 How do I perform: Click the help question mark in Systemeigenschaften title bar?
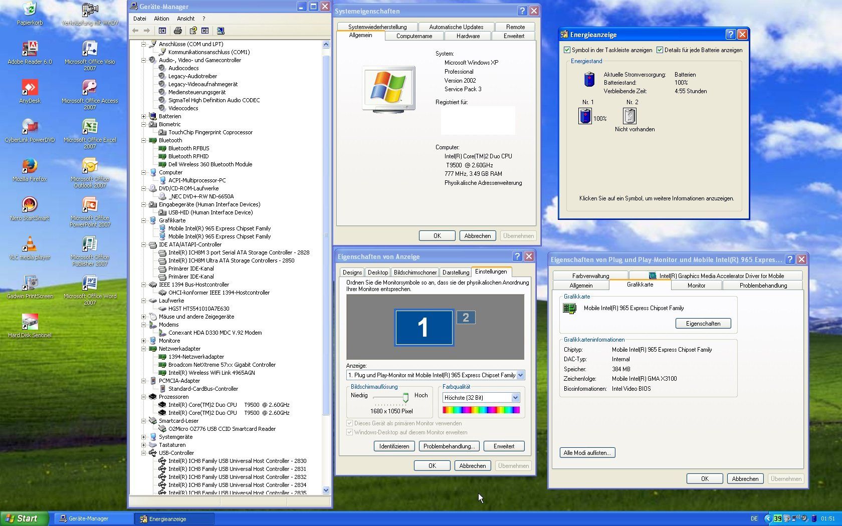pos(522,11)
